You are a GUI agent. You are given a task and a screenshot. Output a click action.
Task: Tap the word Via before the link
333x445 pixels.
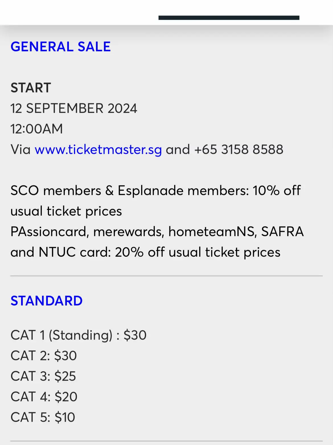(x=20, y=149)
